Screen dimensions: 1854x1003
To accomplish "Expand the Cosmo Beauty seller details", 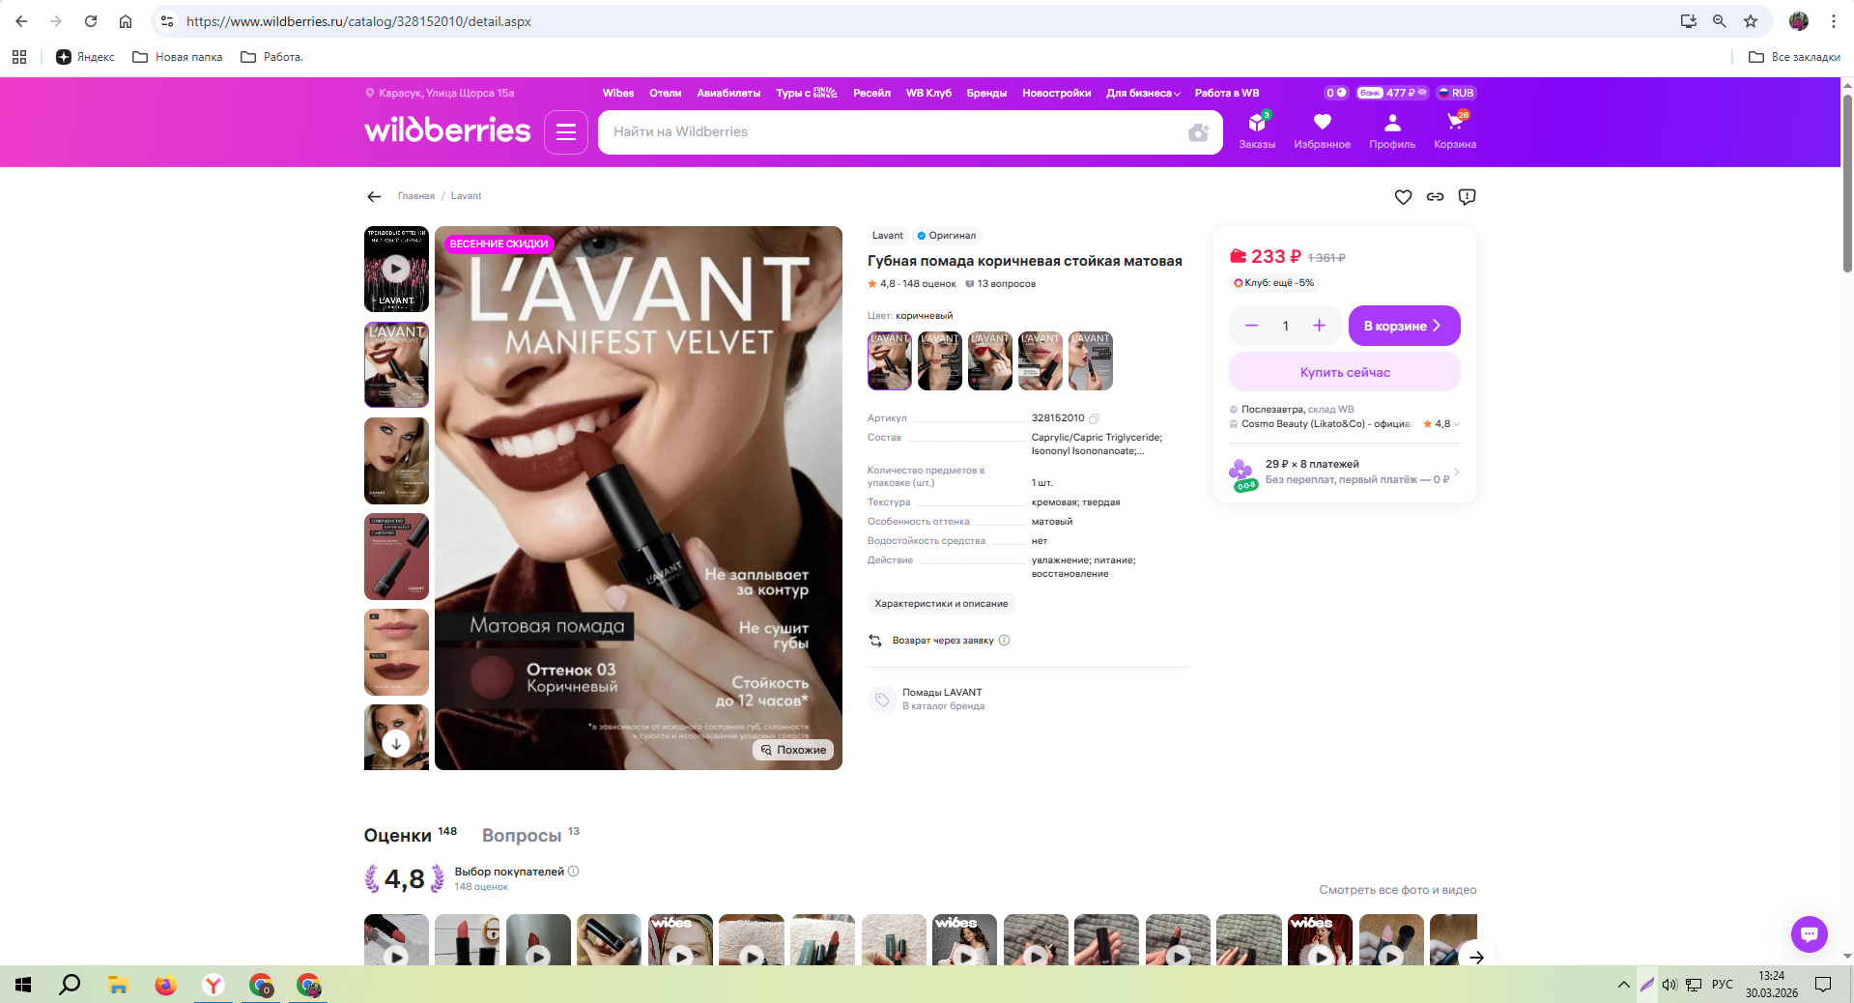I will (x=1456, y=424).
